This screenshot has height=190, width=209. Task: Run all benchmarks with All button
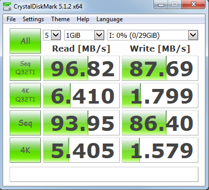(x=25, y=41)
